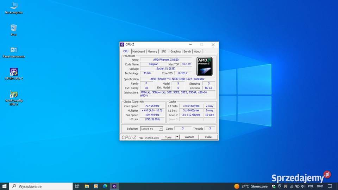Switch to the SPD tab
Image resolution: width=338 pixels, height=190 pixels.
point(164,51)
